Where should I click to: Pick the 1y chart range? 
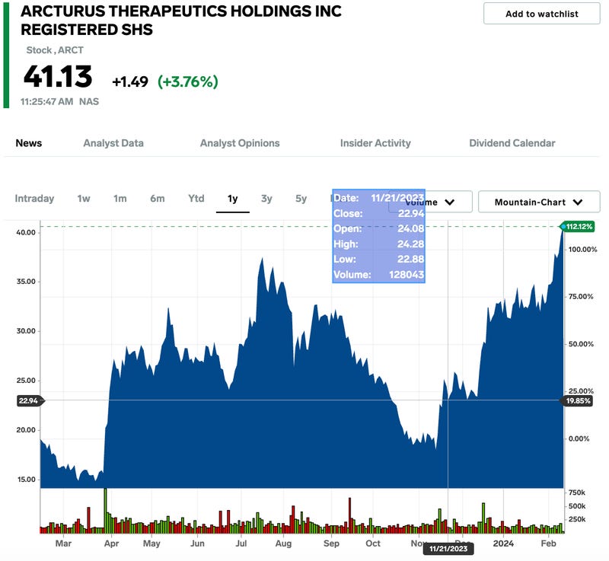233,199
